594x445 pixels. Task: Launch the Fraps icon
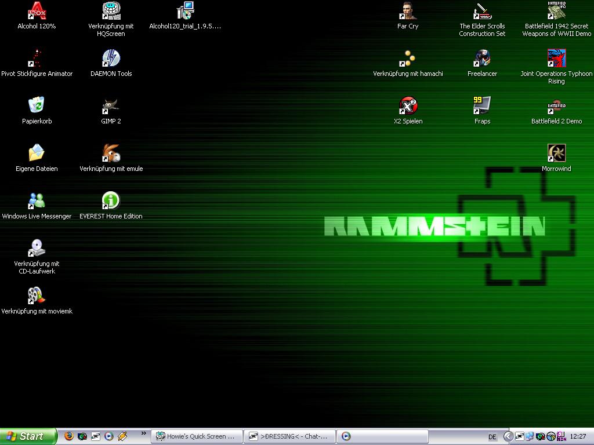tap(482, 111)
